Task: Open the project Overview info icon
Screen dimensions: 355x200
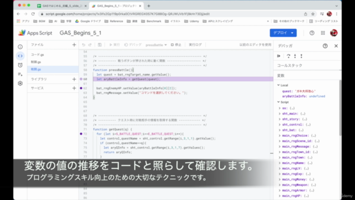Action: tap(20, 47)
